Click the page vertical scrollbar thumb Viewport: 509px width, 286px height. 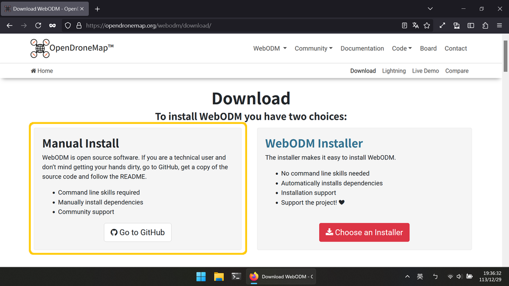click(x=505, y=56)
